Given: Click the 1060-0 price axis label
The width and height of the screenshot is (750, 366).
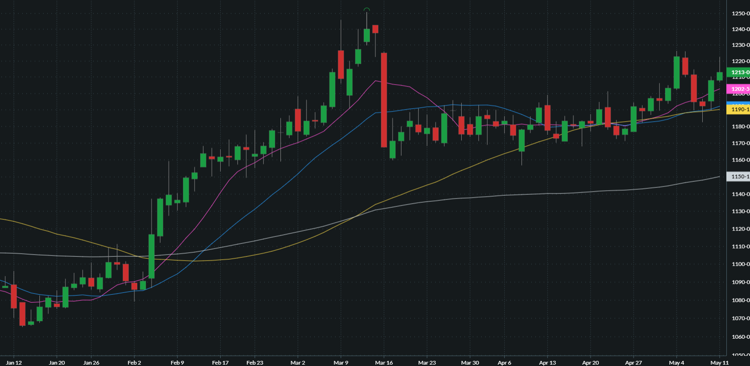Looking at the screenshot, I should tap(740, 336).
